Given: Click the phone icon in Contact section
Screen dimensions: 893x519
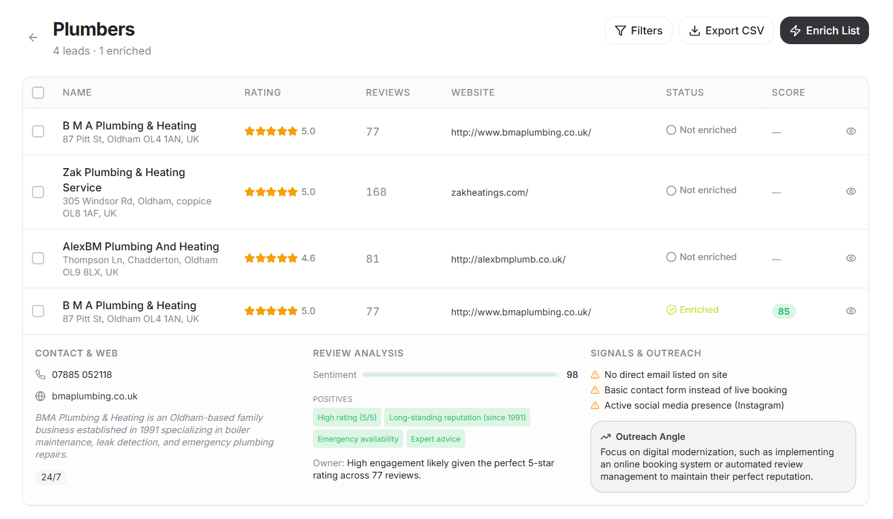Looking at the screenshot, I should (x=41, y=375).
